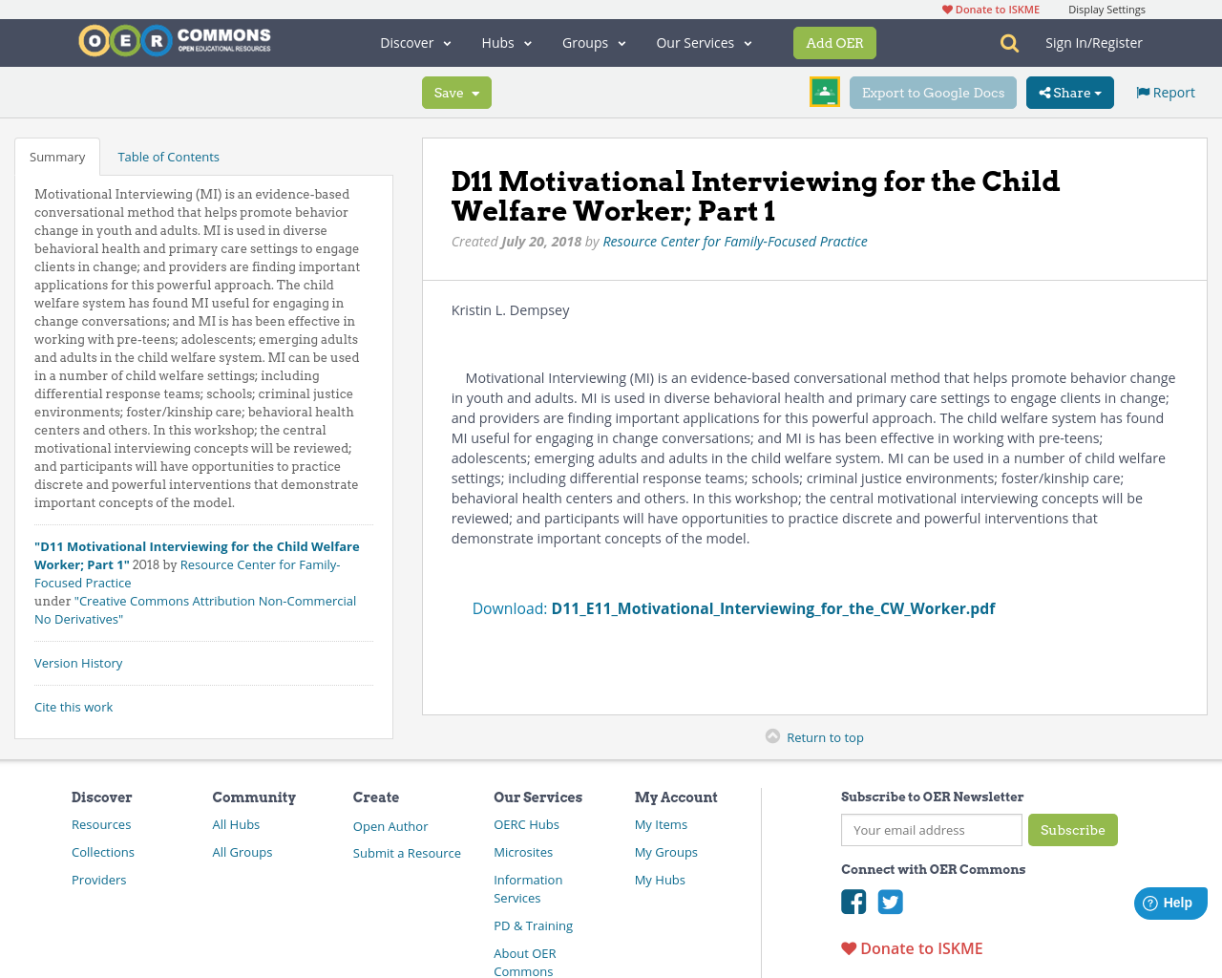The width and height of the screenshot is (1222, 978).
Task: Expand the Our Services menu
Action: (702, 42)
